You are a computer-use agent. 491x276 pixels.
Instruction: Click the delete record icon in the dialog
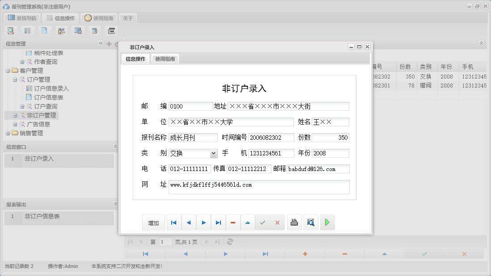click(x=233, y=222)
